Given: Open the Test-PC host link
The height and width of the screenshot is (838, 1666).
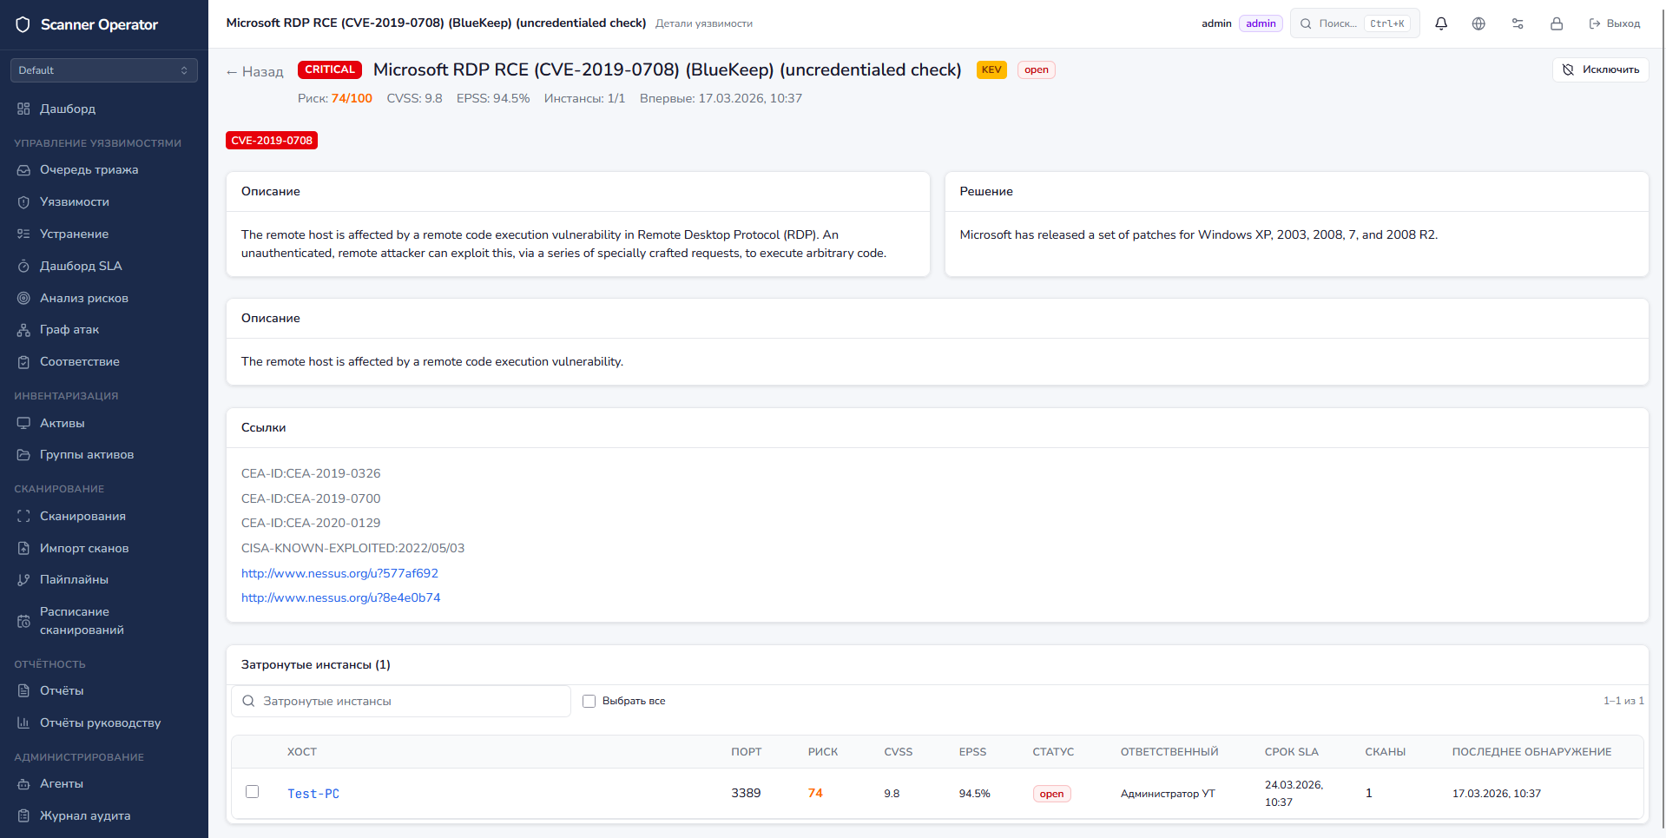Looking at the screenshot, I should (x=313, y=794).
